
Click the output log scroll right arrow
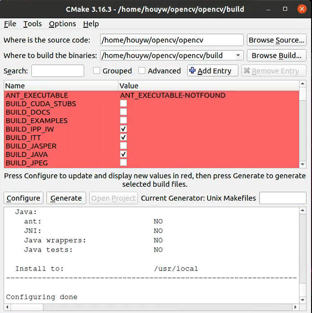(x=295, y=307)
